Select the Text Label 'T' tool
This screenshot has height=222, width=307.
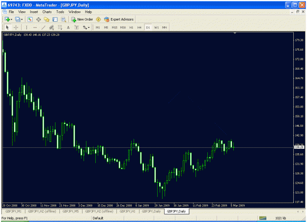[x=77, y=28]
